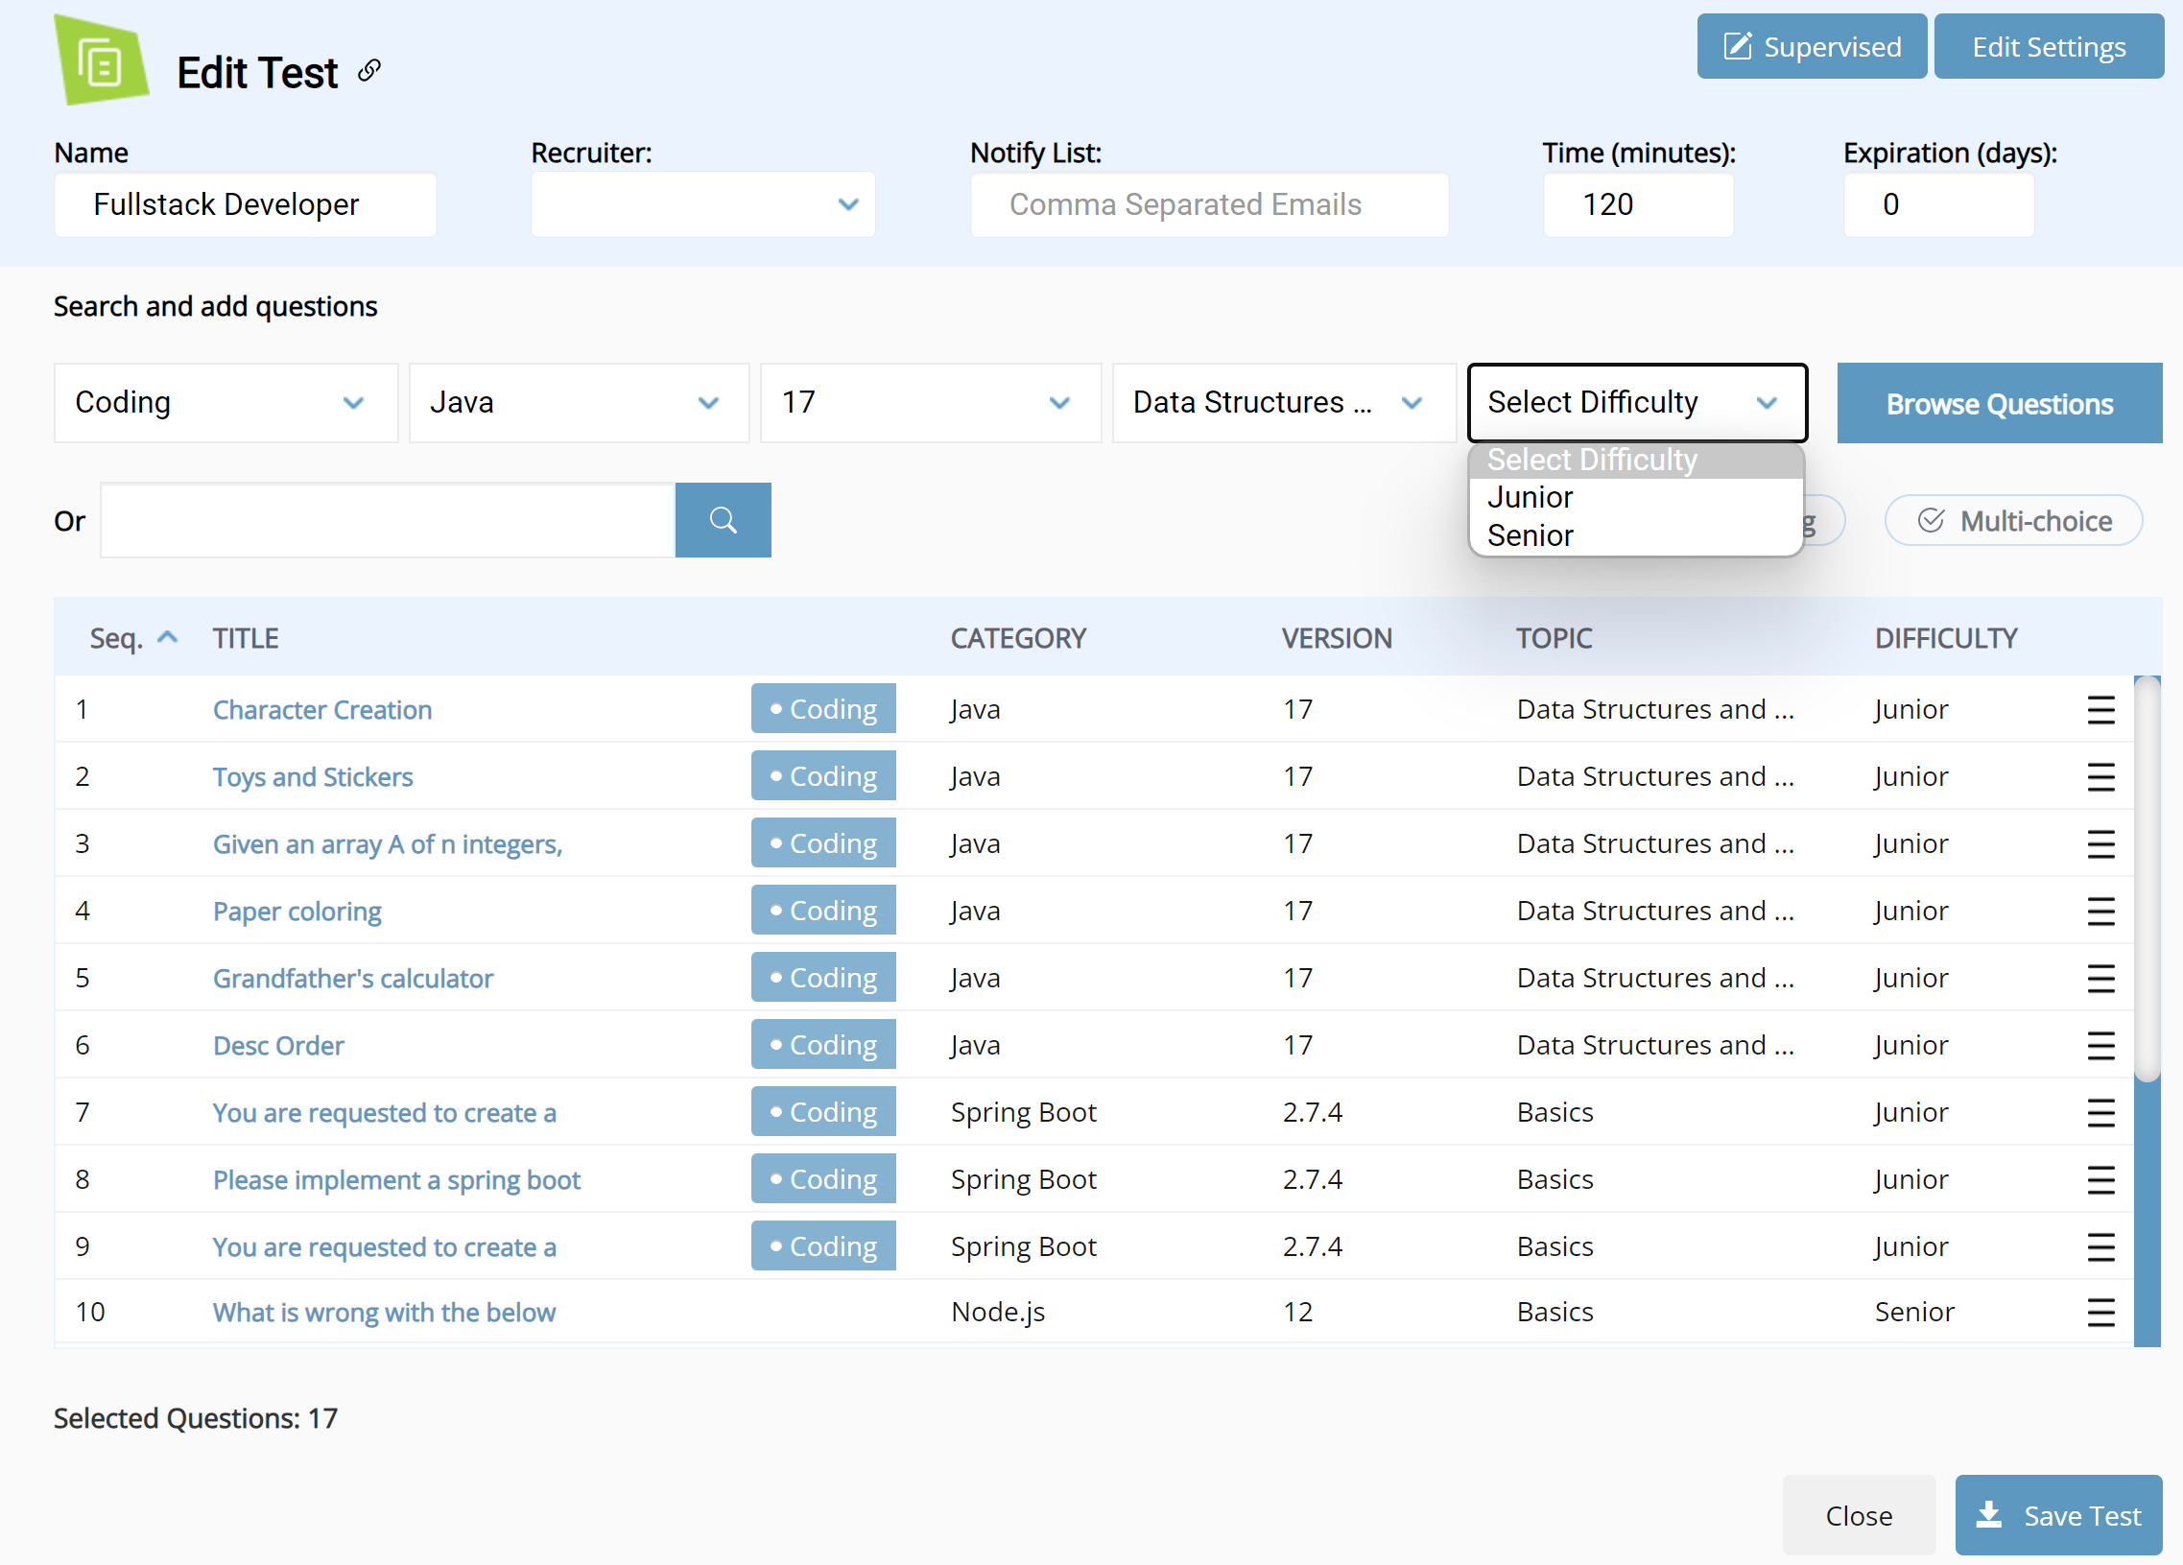Click version 2.7.4 cell in row 8
The image size is (2183, 1565).
click(1313, 1180)
